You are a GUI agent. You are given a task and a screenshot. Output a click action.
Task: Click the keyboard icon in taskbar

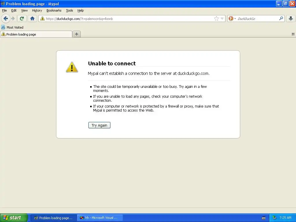pyautogui.click(x=264, y=218)
